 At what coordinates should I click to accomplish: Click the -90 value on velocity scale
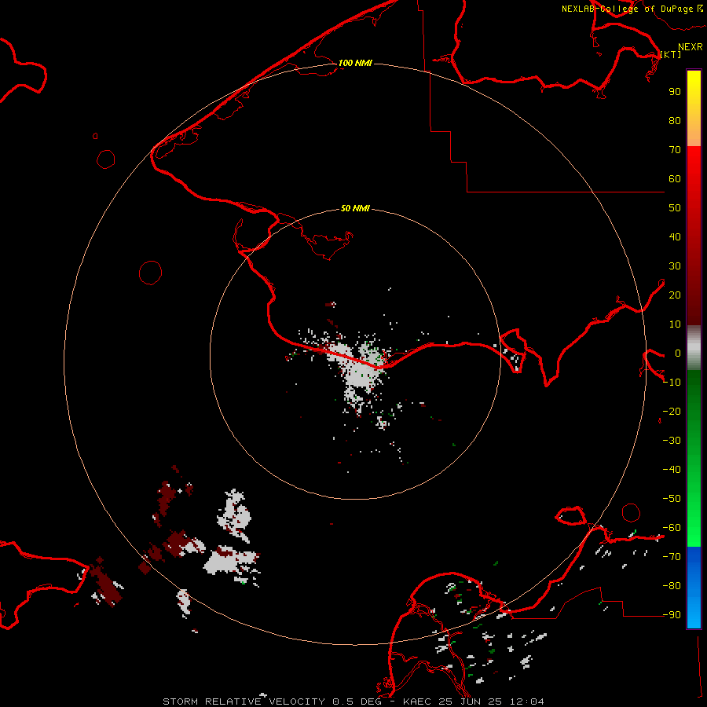[672, 615]
